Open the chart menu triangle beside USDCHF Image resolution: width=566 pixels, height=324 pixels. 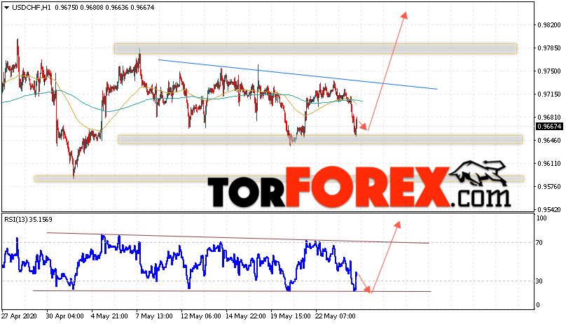6,7
